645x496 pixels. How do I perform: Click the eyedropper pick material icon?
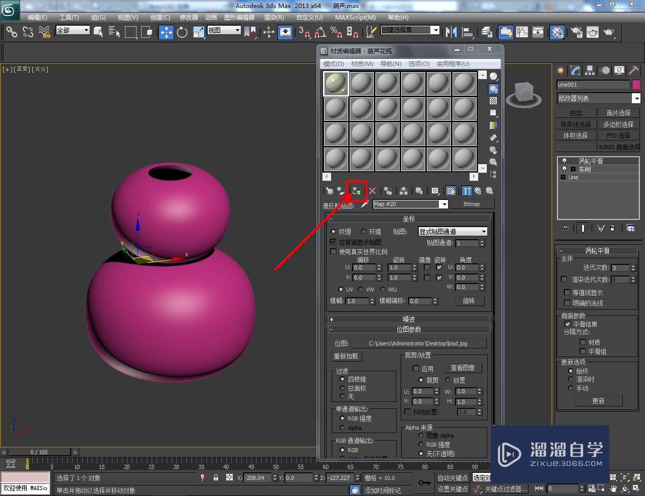point(365,204)
